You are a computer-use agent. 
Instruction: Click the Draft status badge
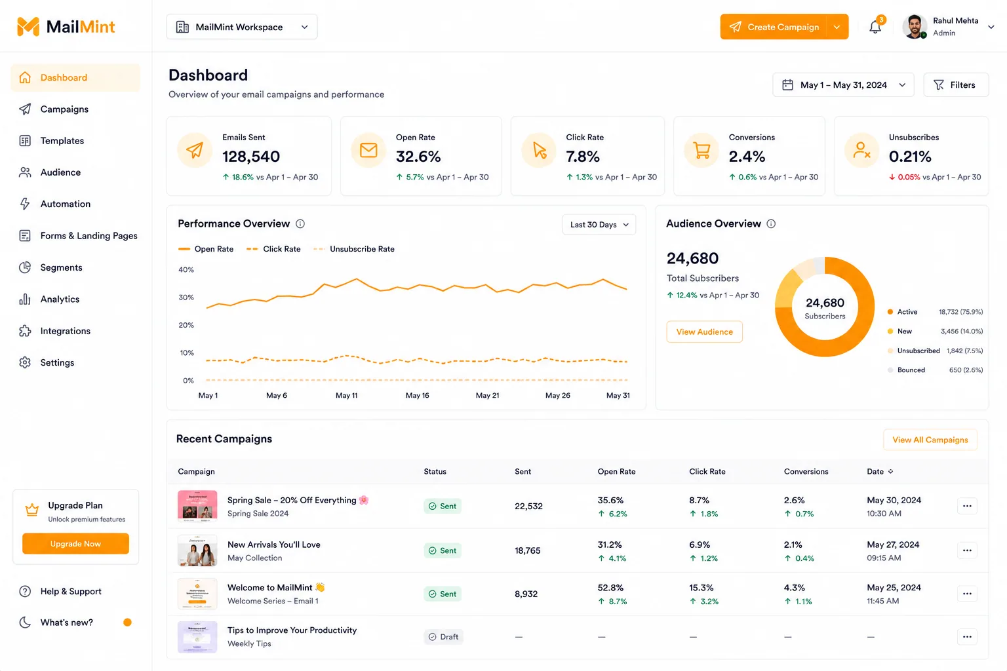coord(444,637)
